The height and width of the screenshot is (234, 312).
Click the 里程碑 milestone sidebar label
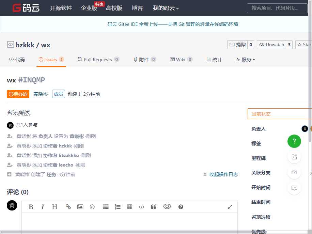coord(259,158)
